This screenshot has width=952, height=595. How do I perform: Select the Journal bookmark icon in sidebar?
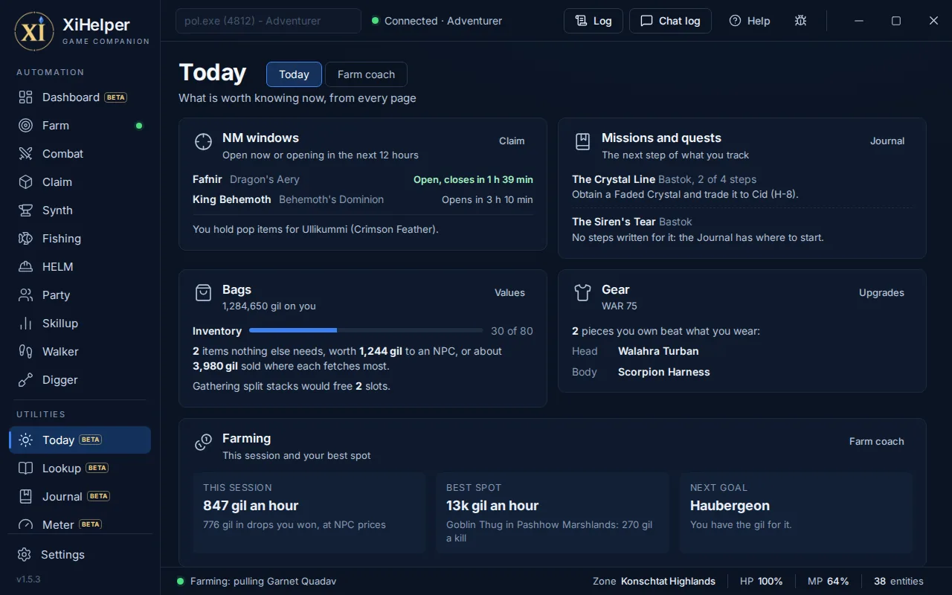26,496
